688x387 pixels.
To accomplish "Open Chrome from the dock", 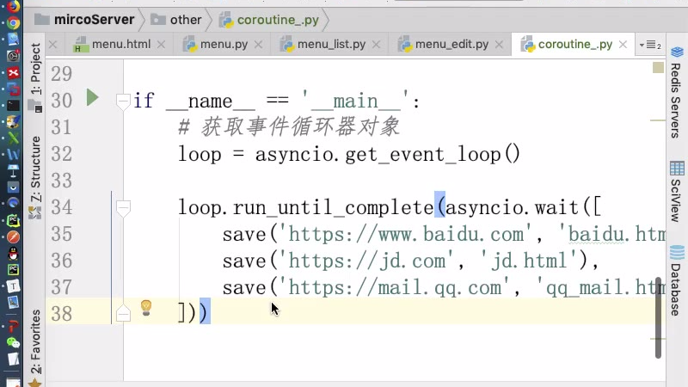I will pos(13,23).
